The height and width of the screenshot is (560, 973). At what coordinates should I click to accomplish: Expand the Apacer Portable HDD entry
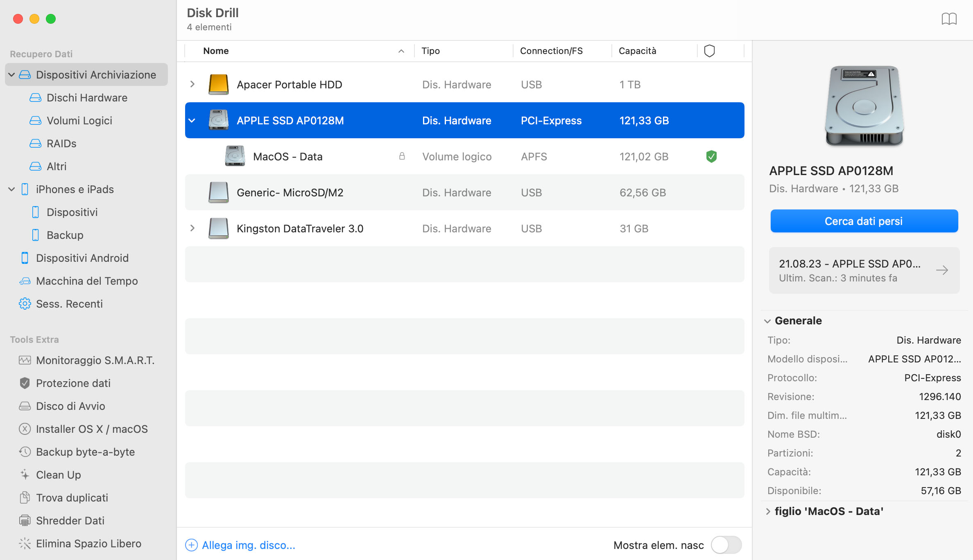192,84
